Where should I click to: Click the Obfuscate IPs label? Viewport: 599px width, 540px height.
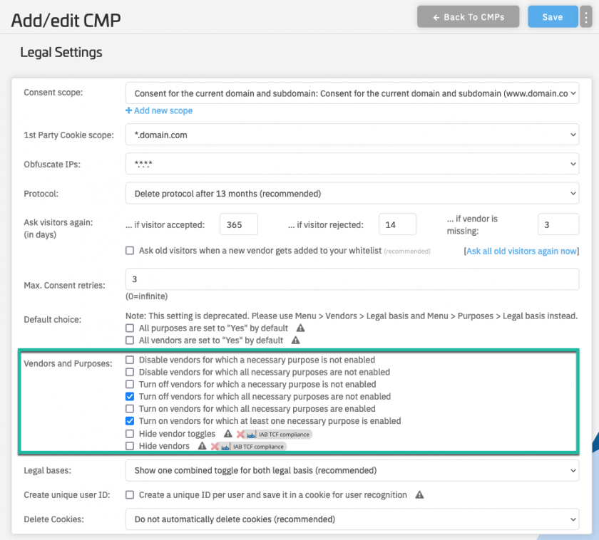coord(52,165)
